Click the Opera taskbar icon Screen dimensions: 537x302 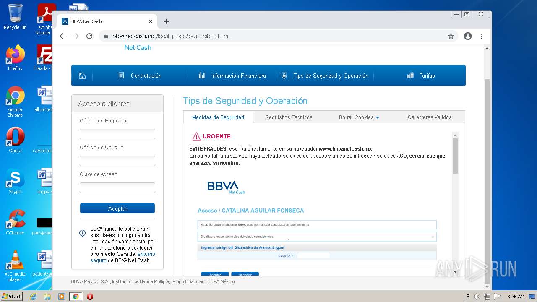coord(90,297)
